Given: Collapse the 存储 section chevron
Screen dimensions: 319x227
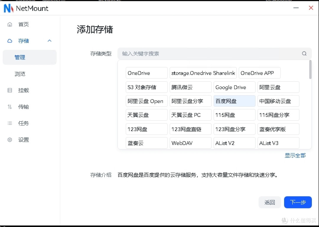Looking at the screenshot, I should tap(50, 41).
